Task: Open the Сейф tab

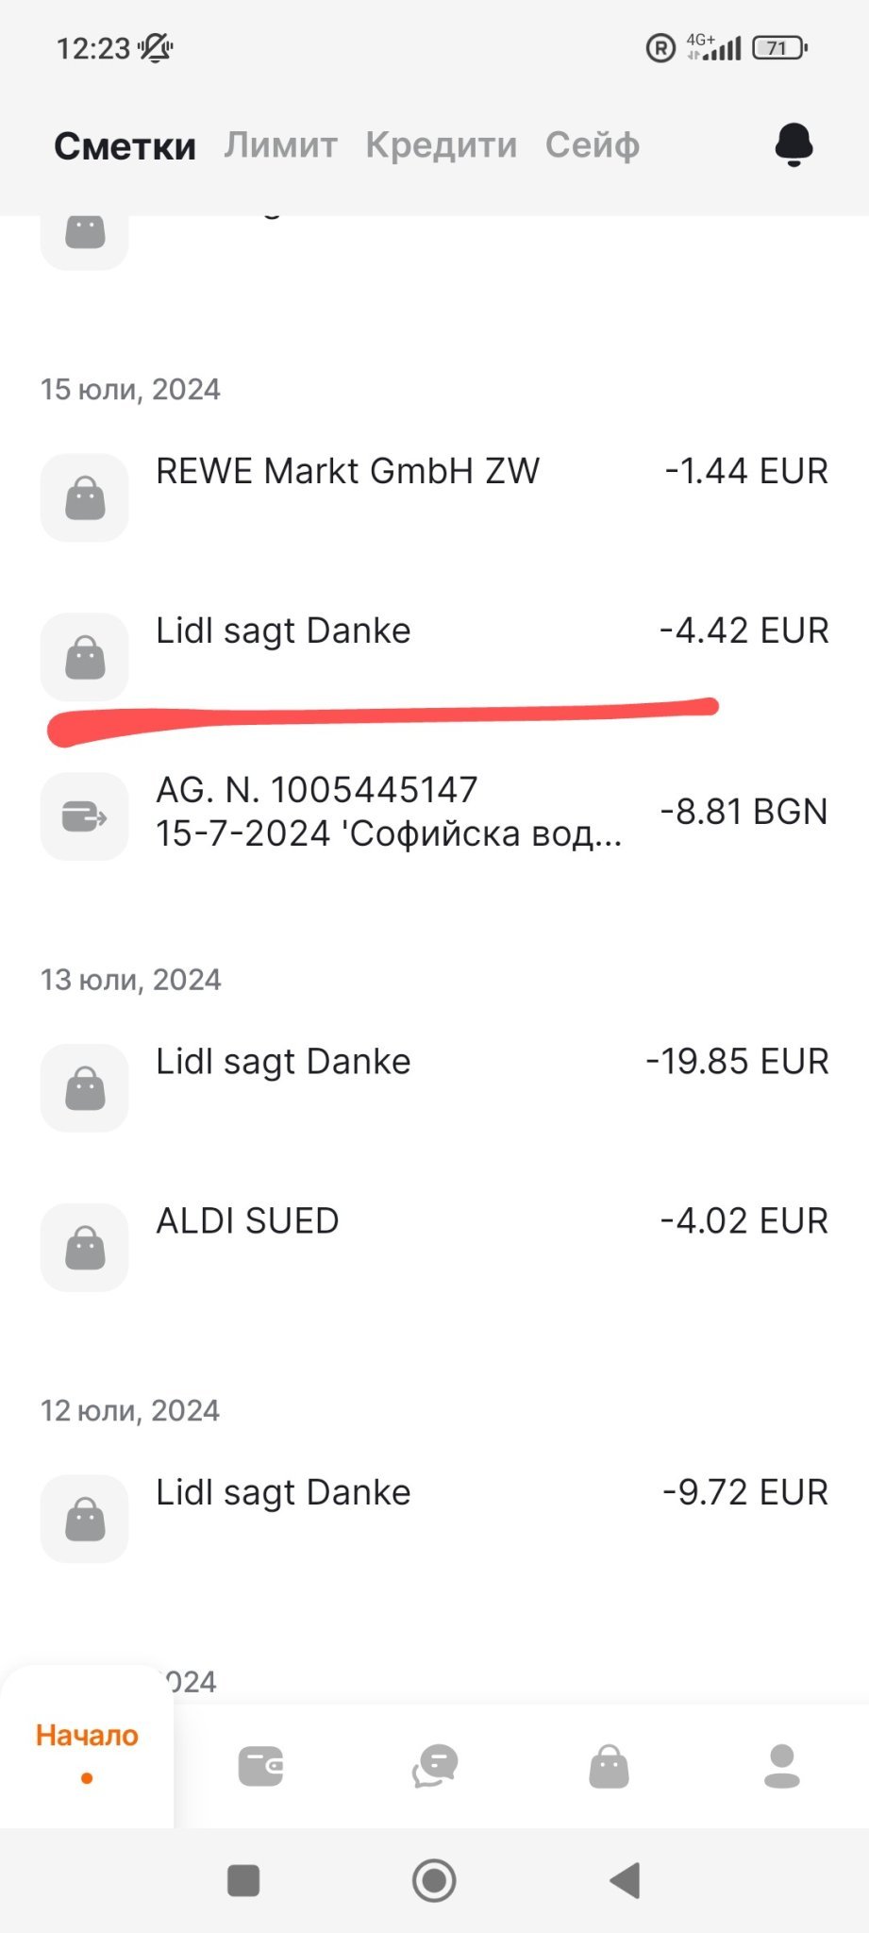Action: point(592,145)
